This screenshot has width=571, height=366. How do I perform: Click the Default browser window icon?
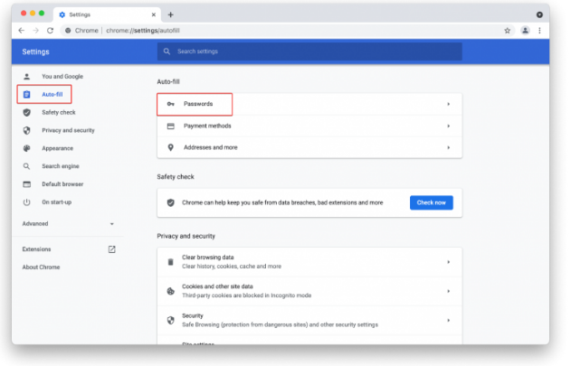pos(26,184)
